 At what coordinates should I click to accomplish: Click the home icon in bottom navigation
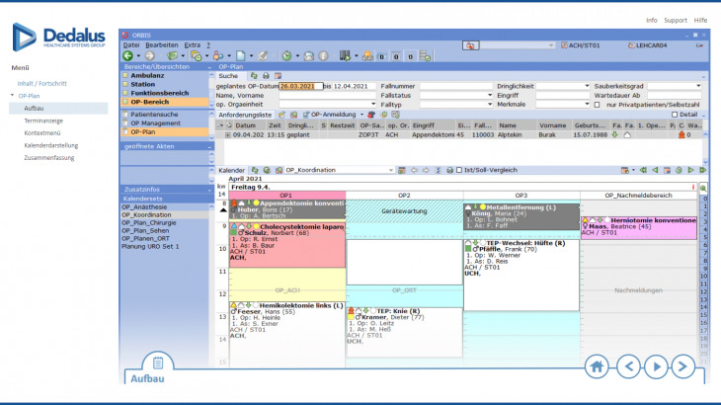pyautogui.click(x=597, y=366)
